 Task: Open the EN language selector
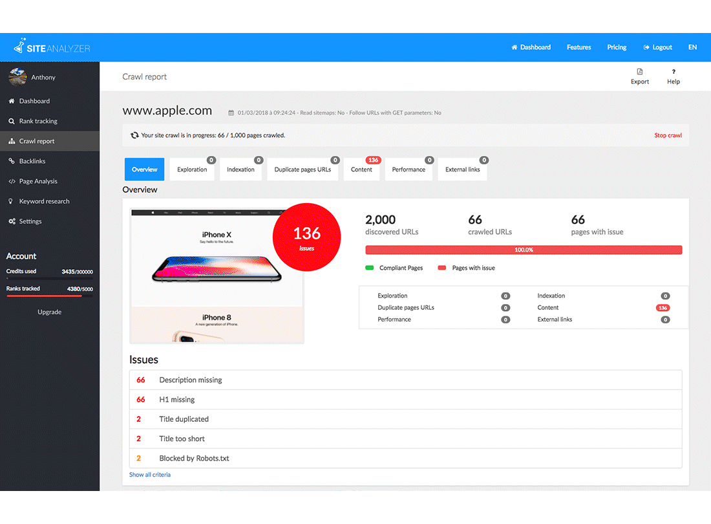pyautogui.click(x=692, y=47)
